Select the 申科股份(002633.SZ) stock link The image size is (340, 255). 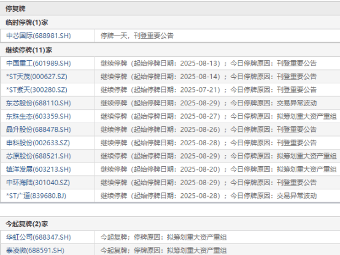pos(38,143)
